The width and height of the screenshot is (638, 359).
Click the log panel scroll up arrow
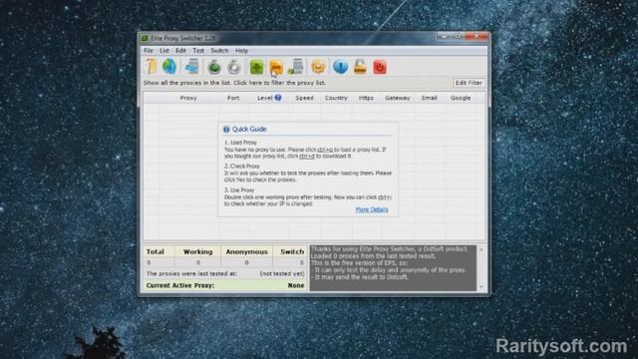pyautogui.click(x=481, y=249)
